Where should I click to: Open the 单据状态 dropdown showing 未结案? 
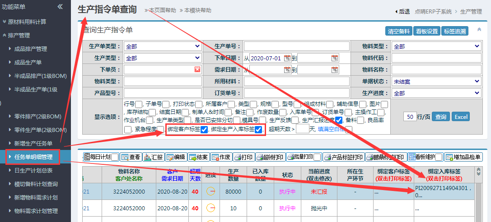coord(436,82)
